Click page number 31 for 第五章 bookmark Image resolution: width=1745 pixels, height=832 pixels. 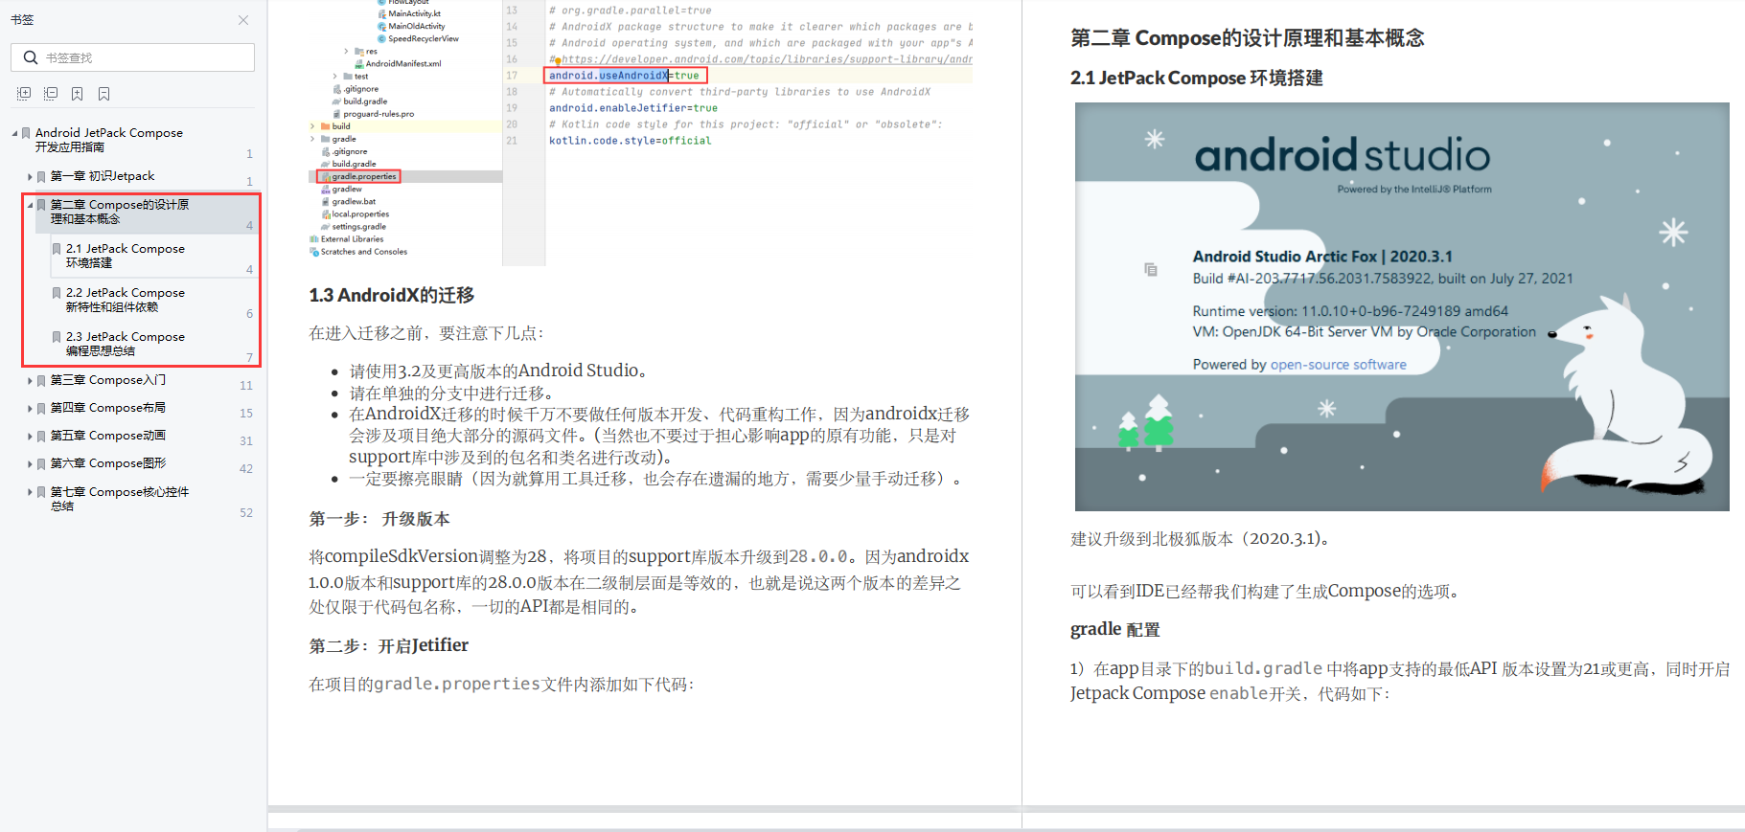click(x=246, y=441)
